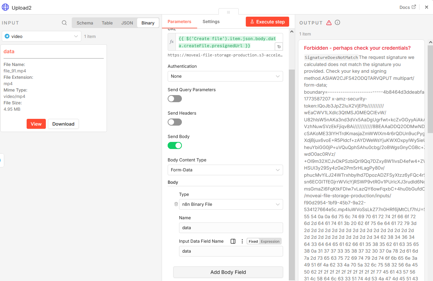Click the panel icon next to Input Data Field Name

233,241
